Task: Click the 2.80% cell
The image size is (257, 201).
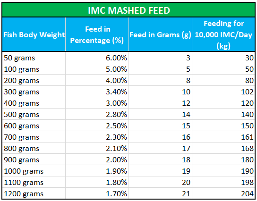Action: pyautogui.click(x=97, y=114)
